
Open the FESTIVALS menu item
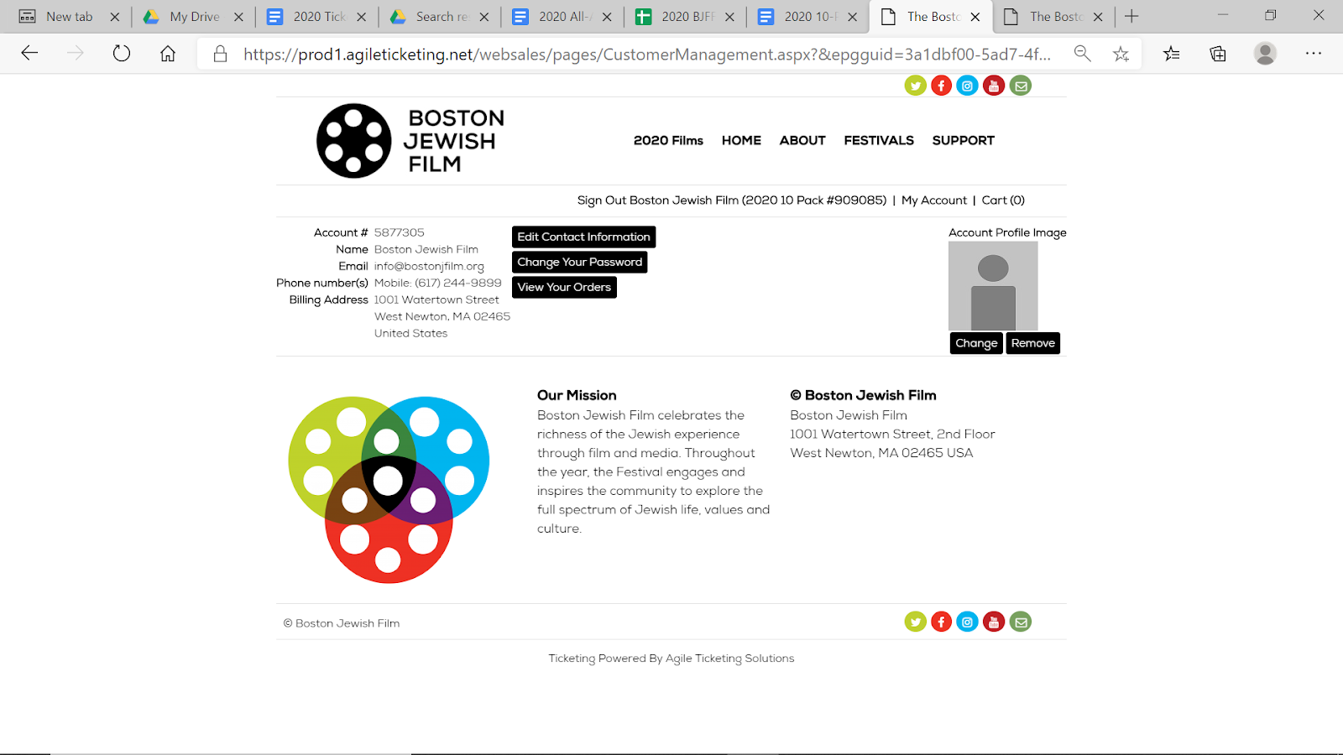pyautogui.click(x=879, y=140)
